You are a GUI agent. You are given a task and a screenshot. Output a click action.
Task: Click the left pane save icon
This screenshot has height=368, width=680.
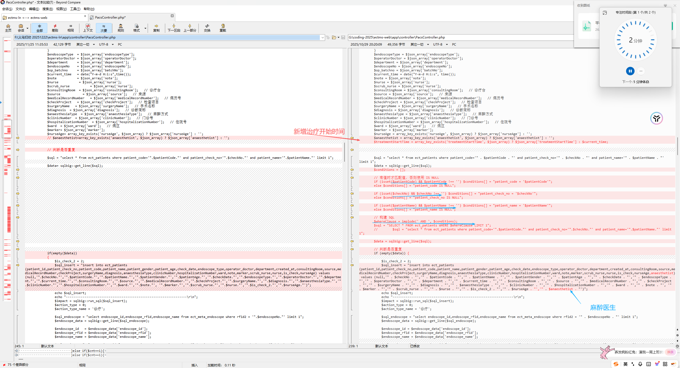(x=343, y=37)
